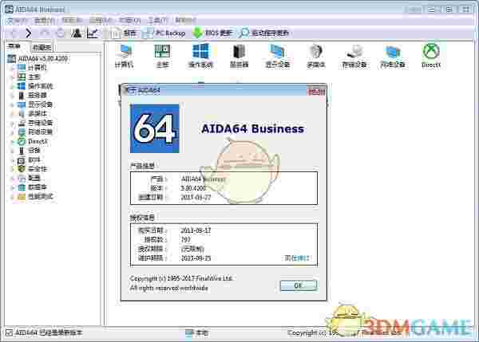Click the up-level arrow toolbar icon
The image size is (479, 342).
(45, 33)
